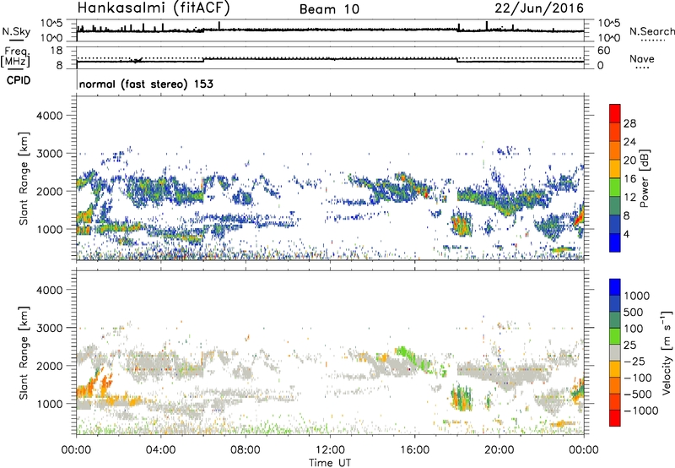Click the '-25' value on velocity scale

click(x=634, y=362)
